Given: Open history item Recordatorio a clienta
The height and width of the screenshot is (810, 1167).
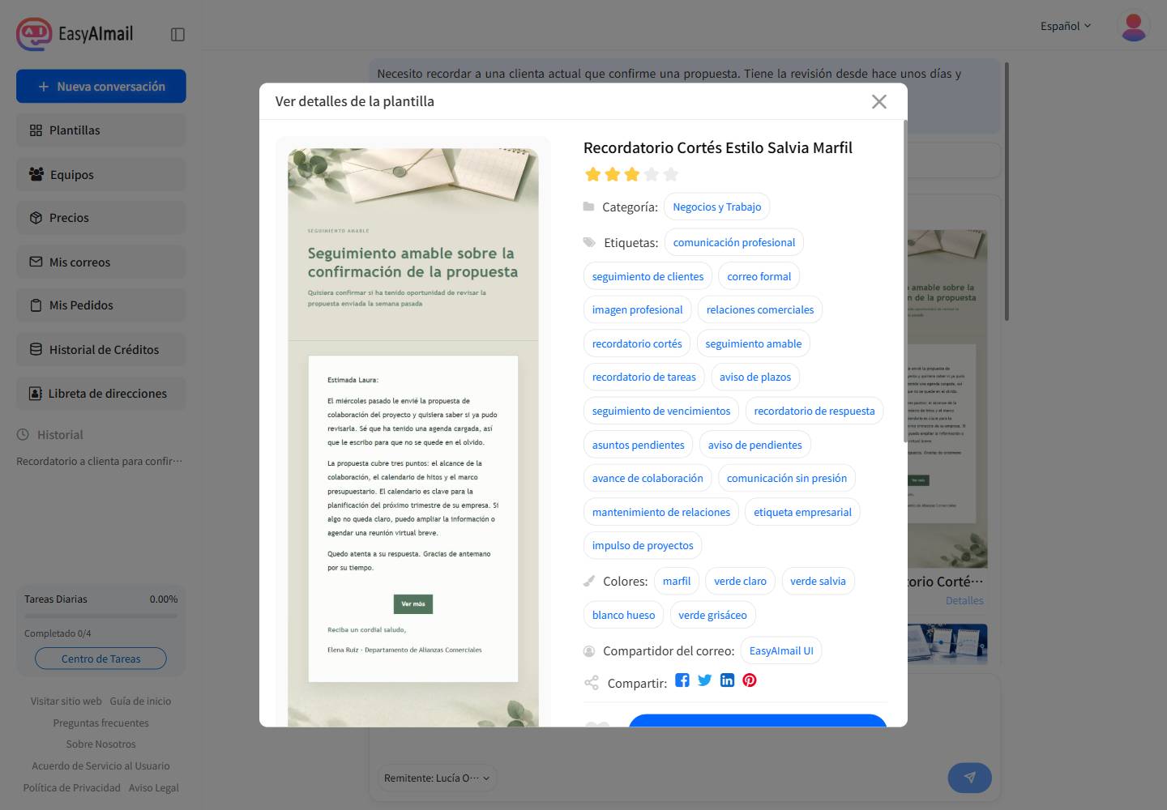Looking at the screenshot, I should tap(100, 461).
